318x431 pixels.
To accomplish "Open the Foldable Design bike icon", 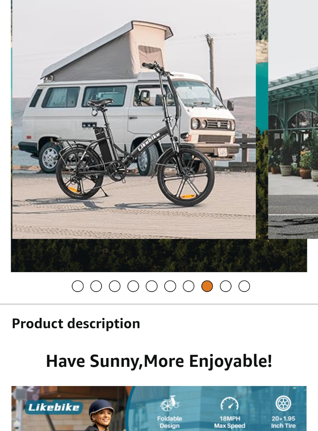I will pos(170,404).
